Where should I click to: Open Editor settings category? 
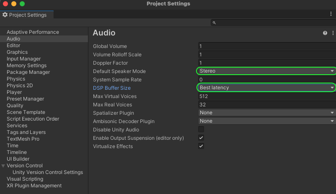[13, 45]
